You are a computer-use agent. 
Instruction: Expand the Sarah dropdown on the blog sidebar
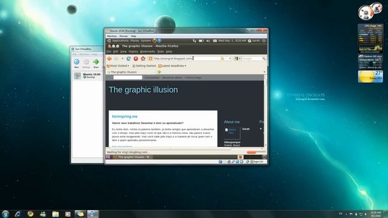click(261, 129)
